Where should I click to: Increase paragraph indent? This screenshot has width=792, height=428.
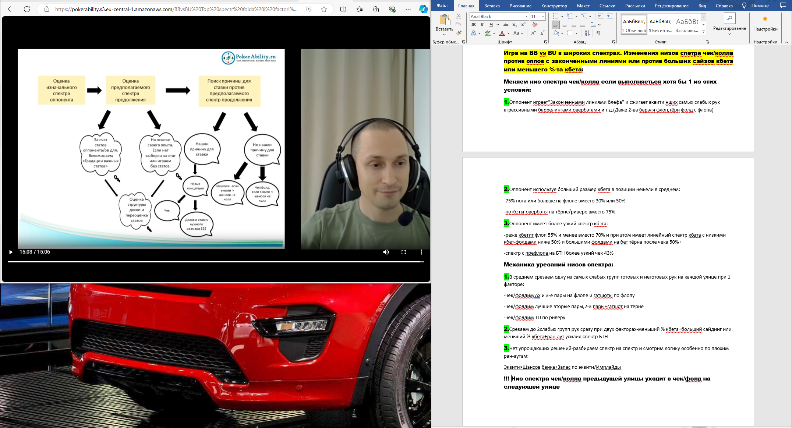click(610, 16)
